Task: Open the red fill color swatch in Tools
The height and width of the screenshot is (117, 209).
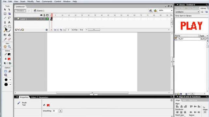Action: 9,59
